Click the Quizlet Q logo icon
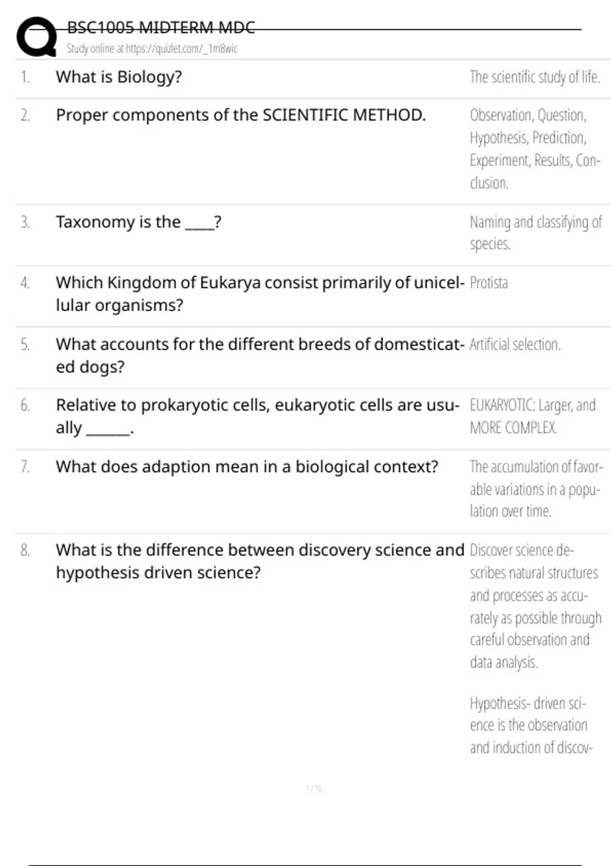Screen dimensions: 611x866 point(37,37)
